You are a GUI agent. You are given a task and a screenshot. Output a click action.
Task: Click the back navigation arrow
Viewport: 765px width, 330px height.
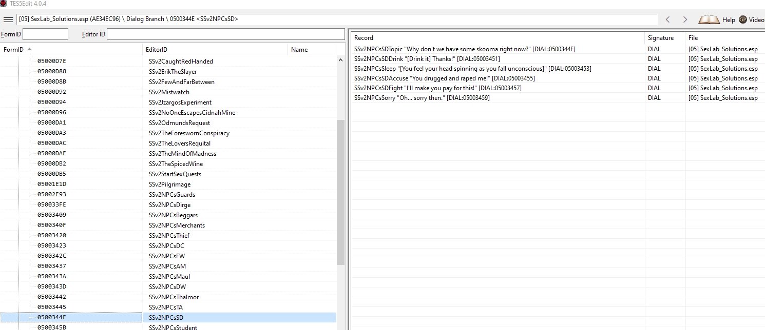[x=667, y=19]
